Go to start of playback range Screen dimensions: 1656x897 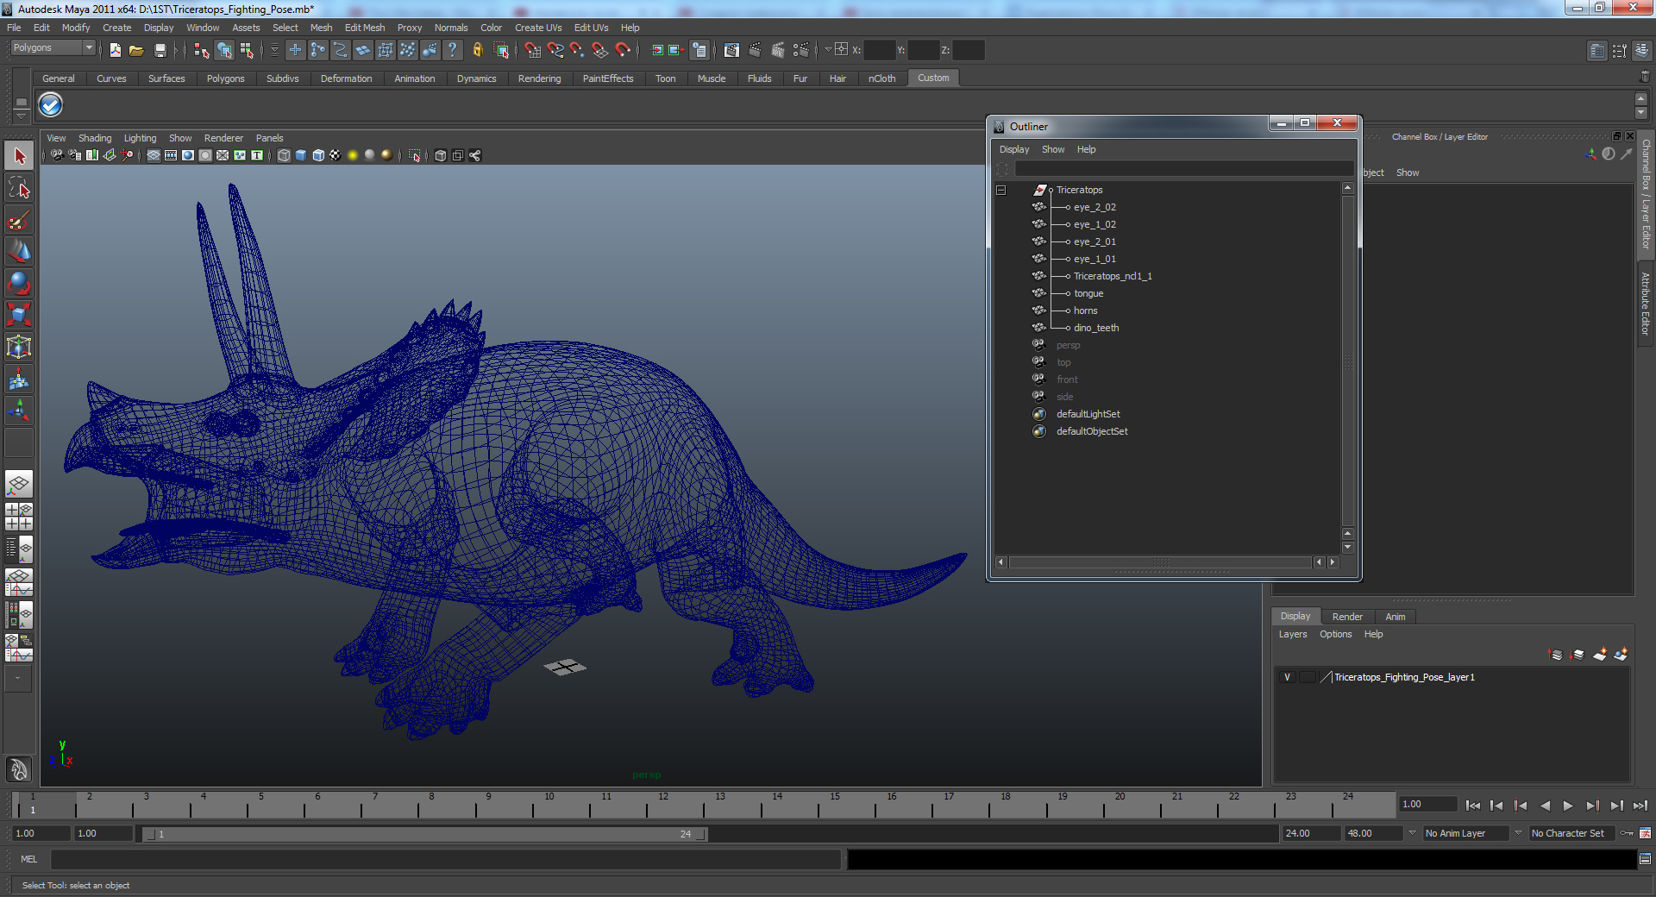[x=1473, y=806]
